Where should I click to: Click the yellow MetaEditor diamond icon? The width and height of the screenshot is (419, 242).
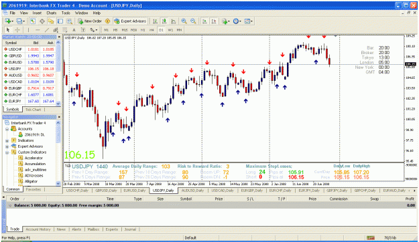108,21
